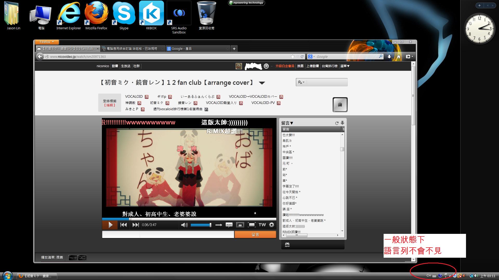Click the orange 留言 submit button
This screenshot has width=499, height=280.
pyautogui.click(x=255, y=235)
